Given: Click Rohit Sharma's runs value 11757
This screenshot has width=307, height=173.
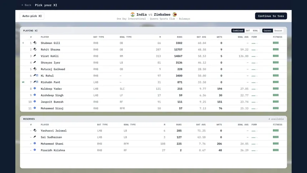Looking at the screenshot, I should 178,49.
